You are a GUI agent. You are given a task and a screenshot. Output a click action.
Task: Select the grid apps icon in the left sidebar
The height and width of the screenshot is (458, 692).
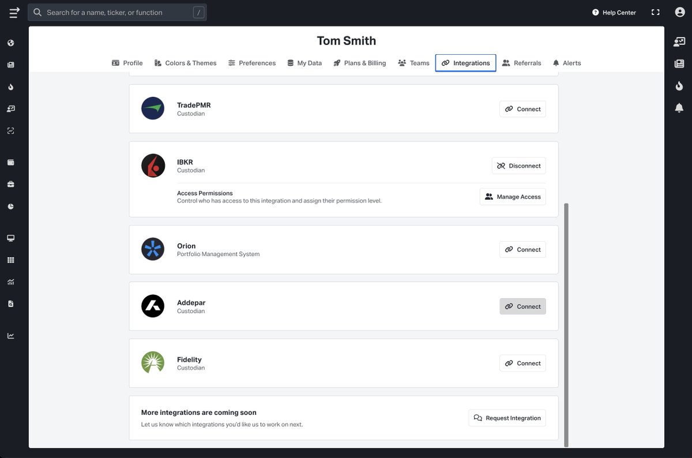(10, 260)
